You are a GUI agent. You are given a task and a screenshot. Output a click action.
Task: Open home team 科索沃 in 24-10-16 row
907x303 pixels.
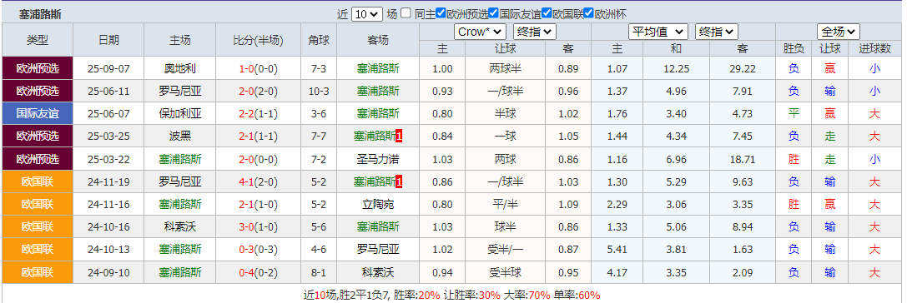180,226
